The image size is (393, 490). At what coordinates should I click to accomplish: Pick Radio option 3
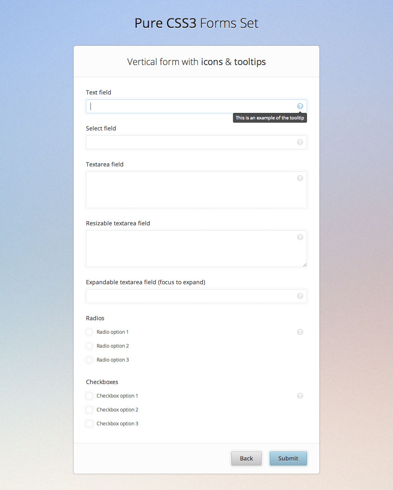tap(89, 360)
